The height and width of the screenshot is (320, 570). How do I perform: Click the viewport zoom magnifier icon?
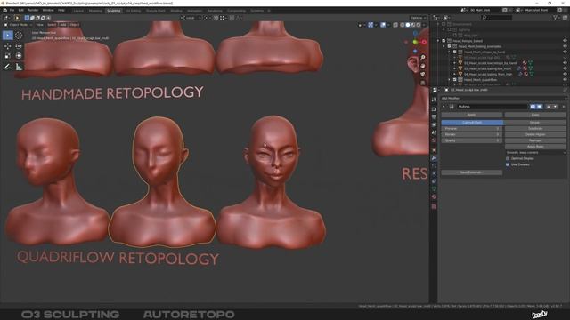tap(423, 58)
